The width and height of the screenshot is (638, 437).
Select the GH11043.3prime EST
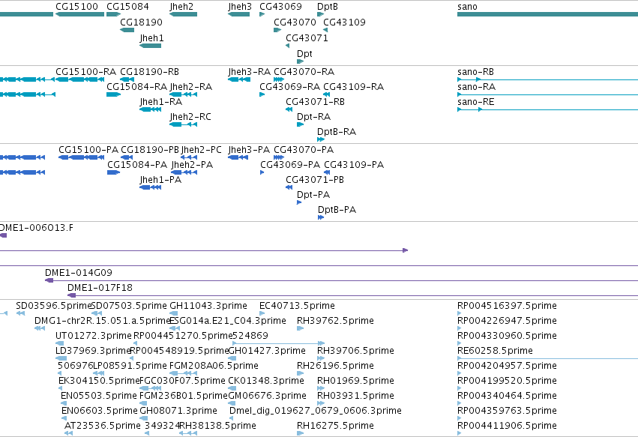pos(173,313)
